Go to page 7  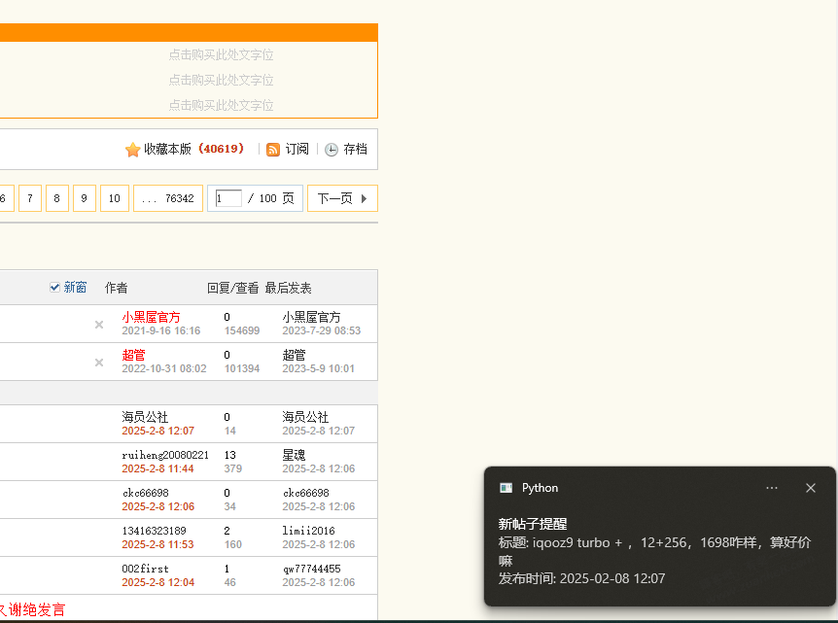pos(30,198)
